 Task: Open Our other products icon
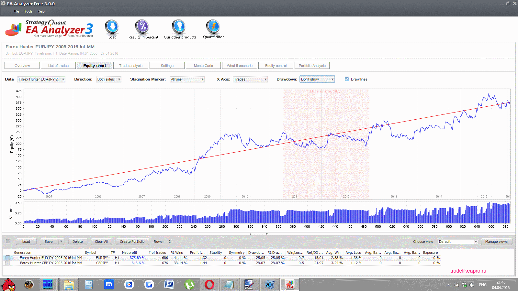point(178,27)
